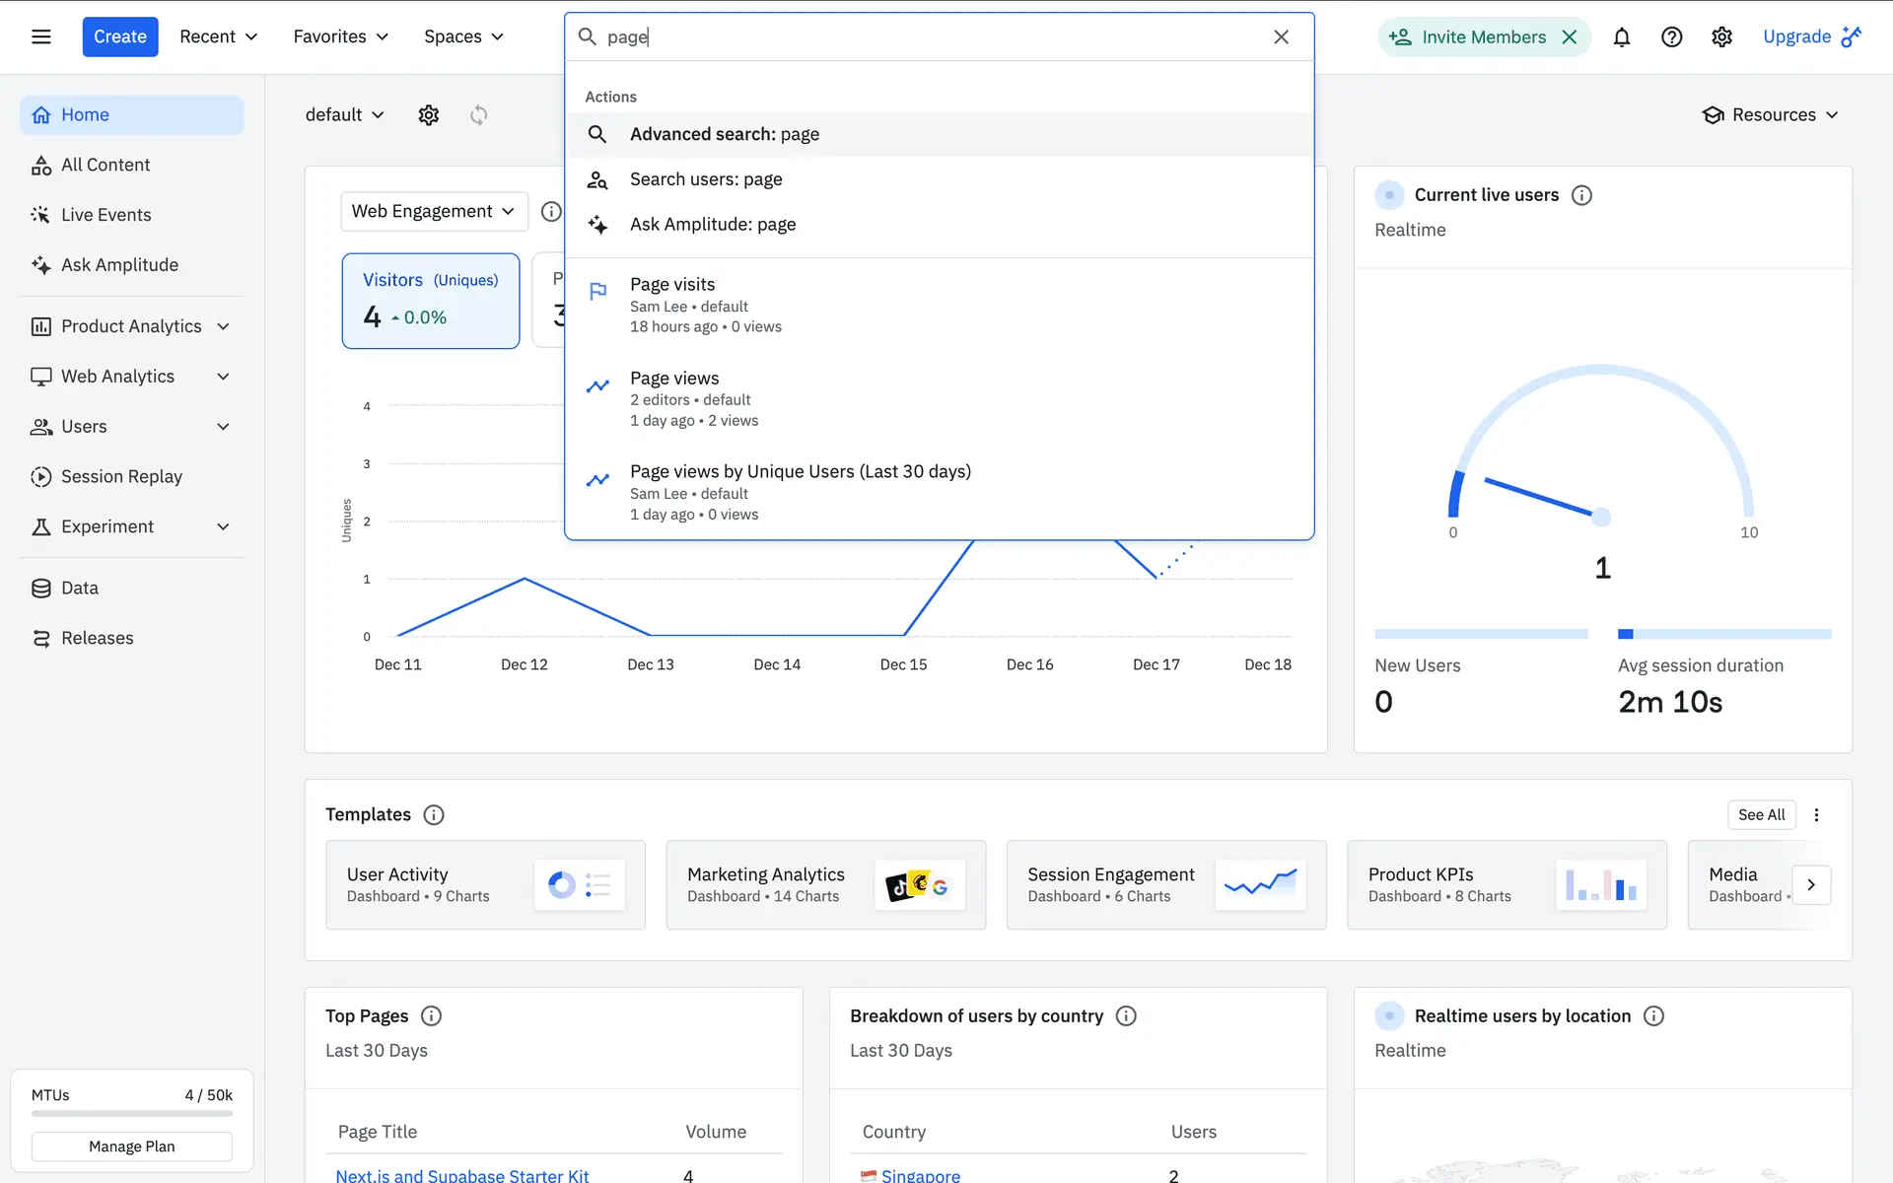
Task: Select Ask Amplitude: page search action
Action: 713,225
